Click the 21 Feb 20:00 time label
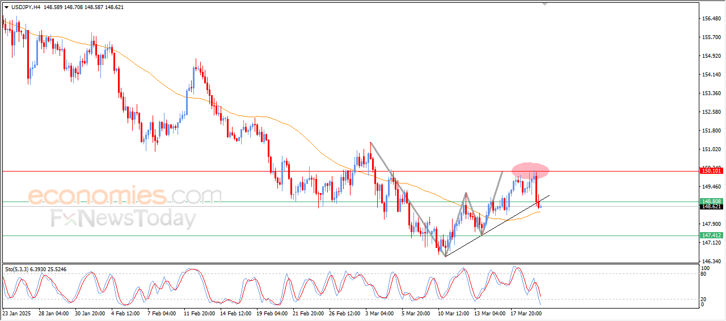Screen dimensions: 726x321 point(308,313)
